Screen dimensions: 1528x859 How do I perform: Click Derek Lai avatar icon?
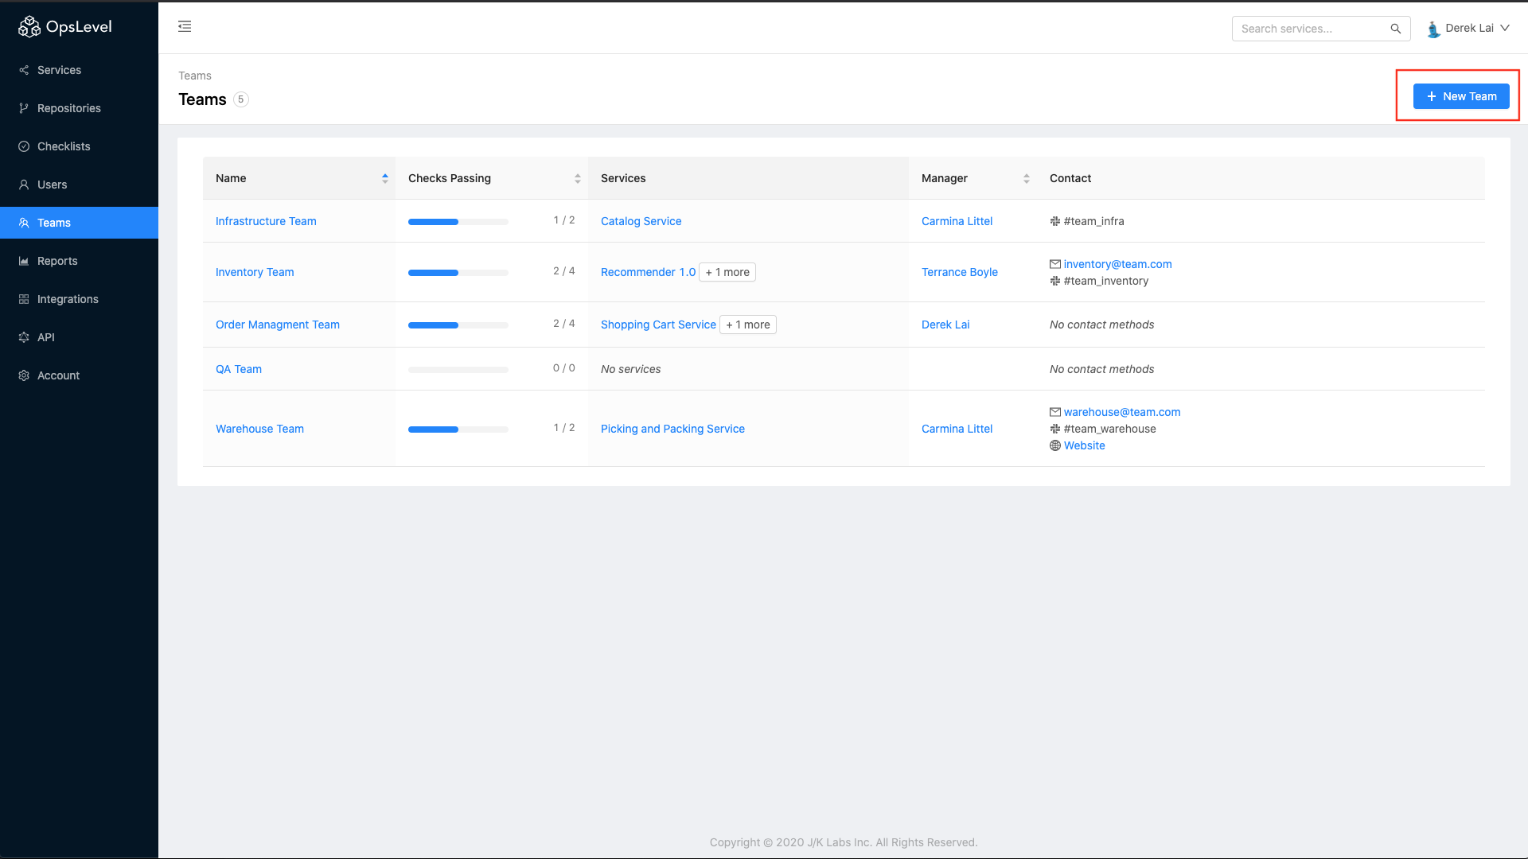[1433, 29]
